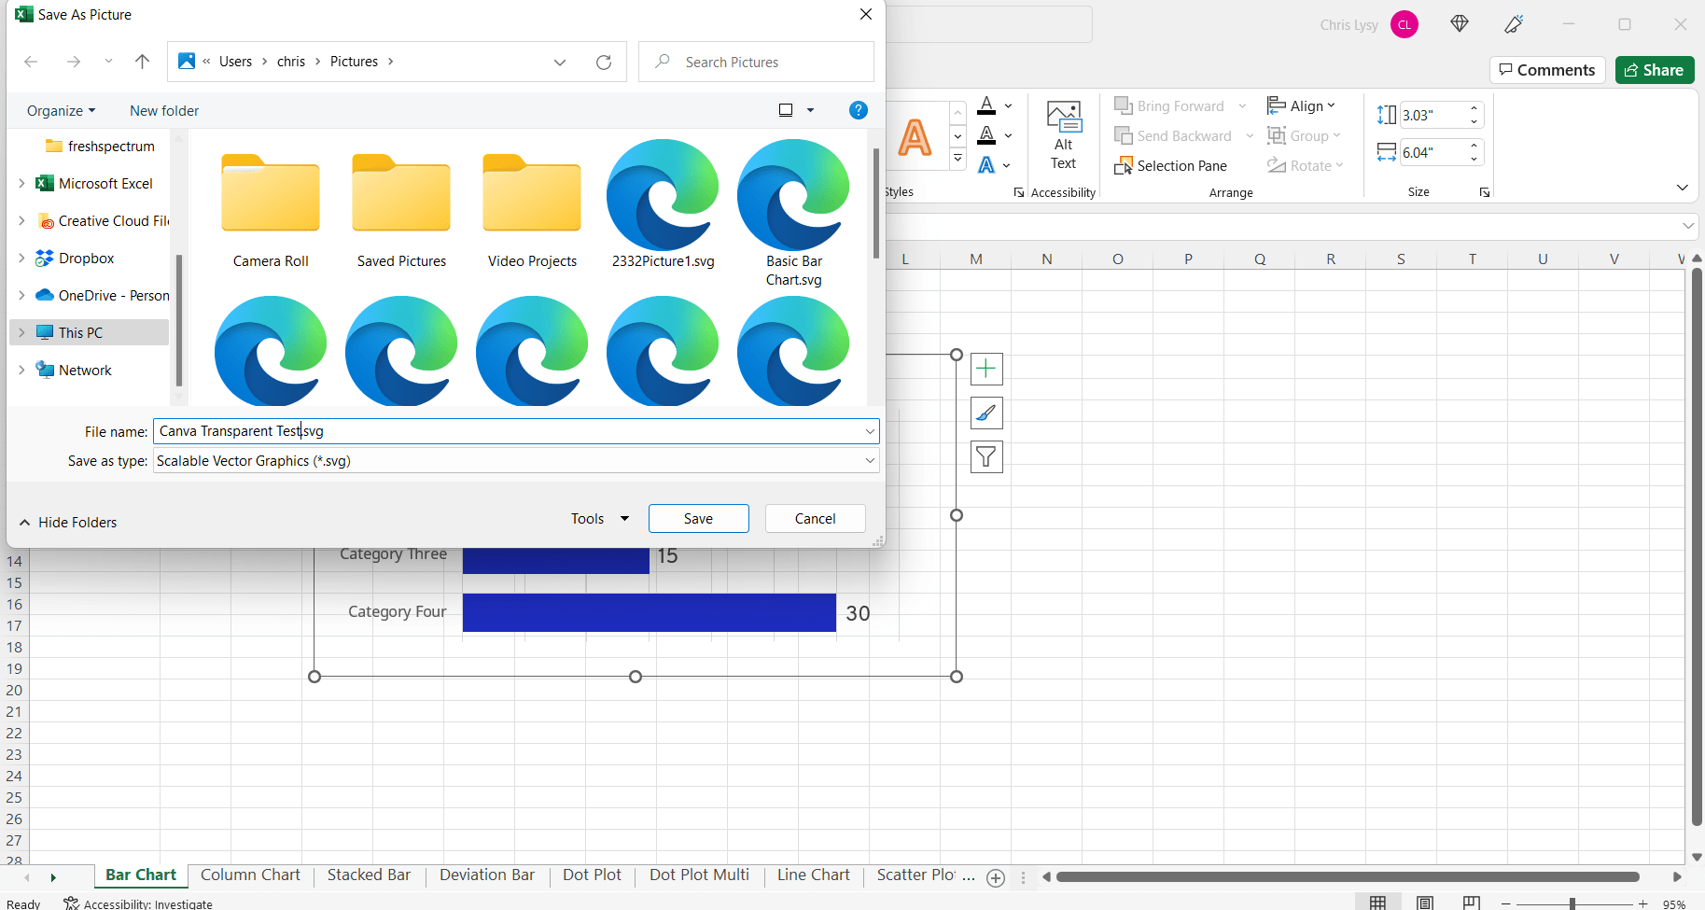Open address bar previous locations dropdown
The image size is (1705, 910).
pyautogui.click(x=560, y=62)
